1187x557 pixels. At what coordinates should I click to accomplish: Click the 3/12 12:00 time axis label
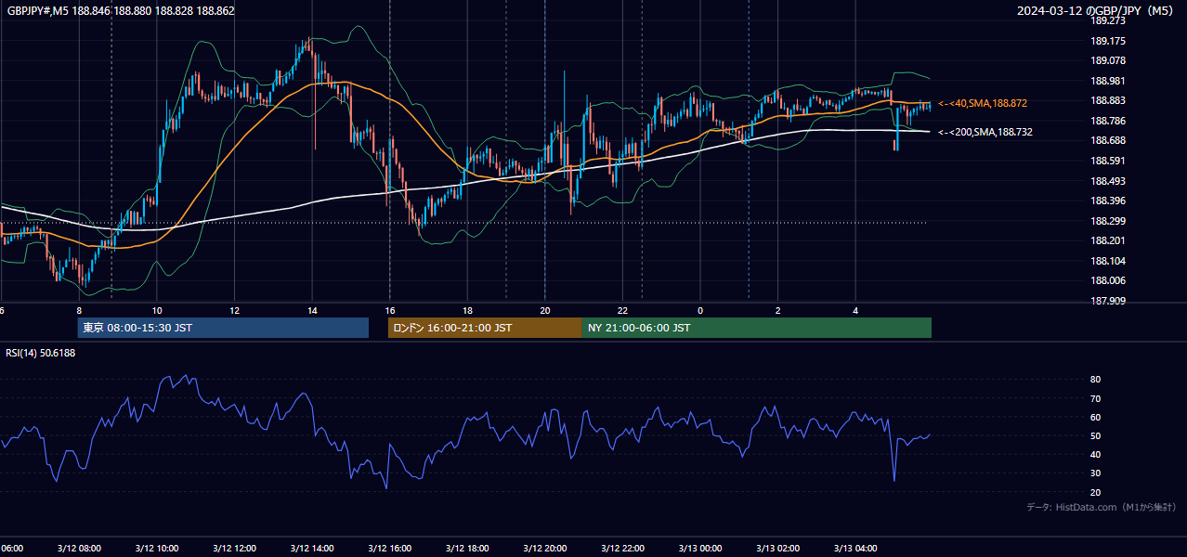pyautogui.click(x=234, y=549)
